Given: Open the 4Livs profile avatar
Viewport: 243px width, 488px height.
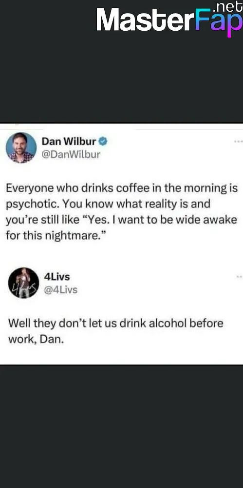Looking at the screenshot, I should [23, 283].
